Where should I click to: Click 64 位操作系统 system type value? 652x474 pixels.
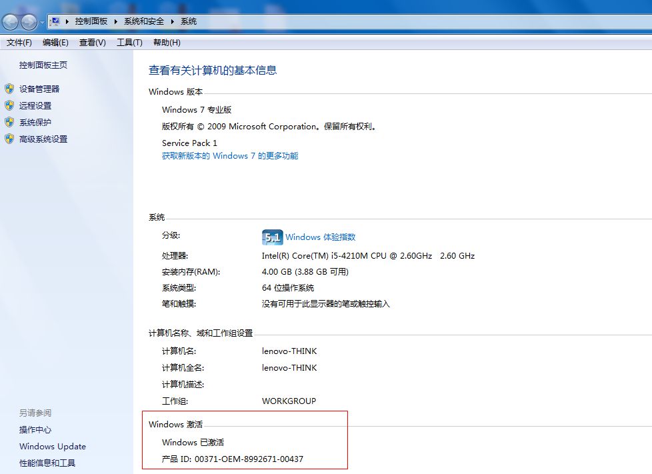[x=288, y=288]
